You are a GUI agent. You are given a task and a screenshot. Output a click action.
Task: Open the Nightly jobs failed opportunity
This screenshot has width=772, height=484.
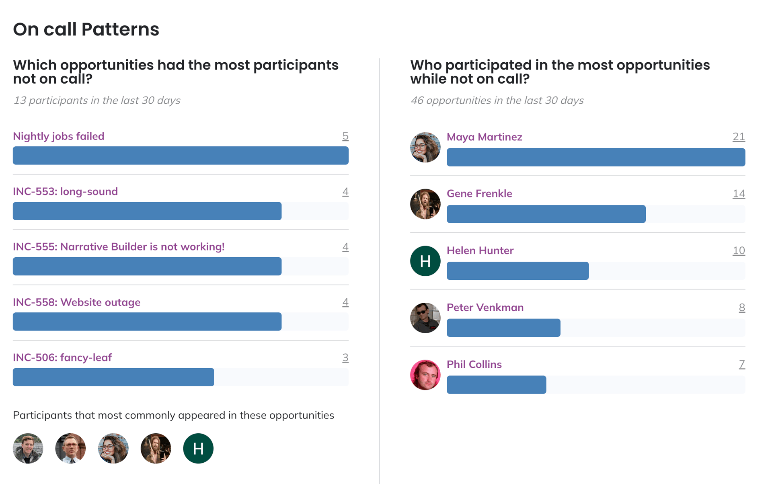pyautogui.click(x=59, y=136)
